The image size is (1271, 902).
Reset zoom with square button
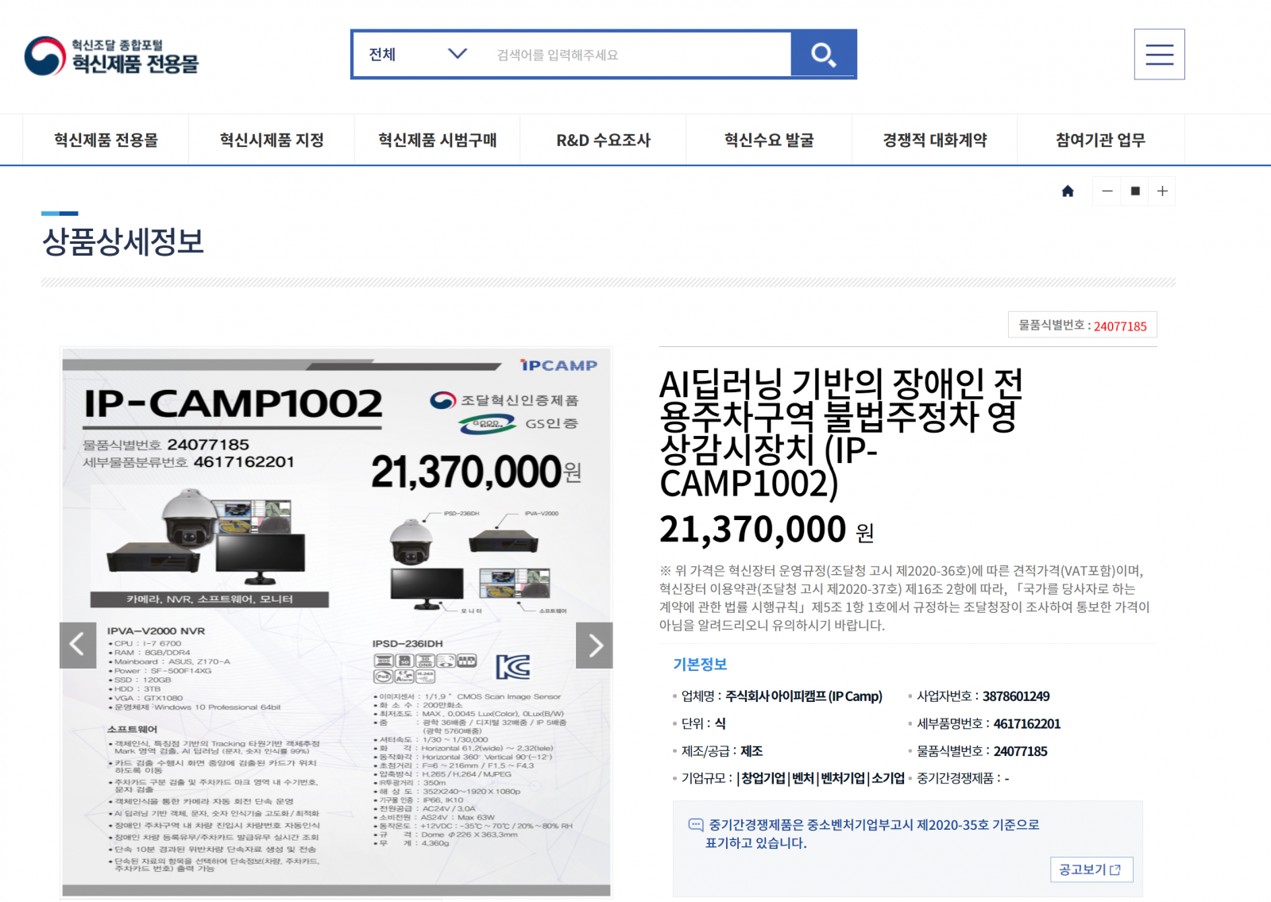(1135, 191)
